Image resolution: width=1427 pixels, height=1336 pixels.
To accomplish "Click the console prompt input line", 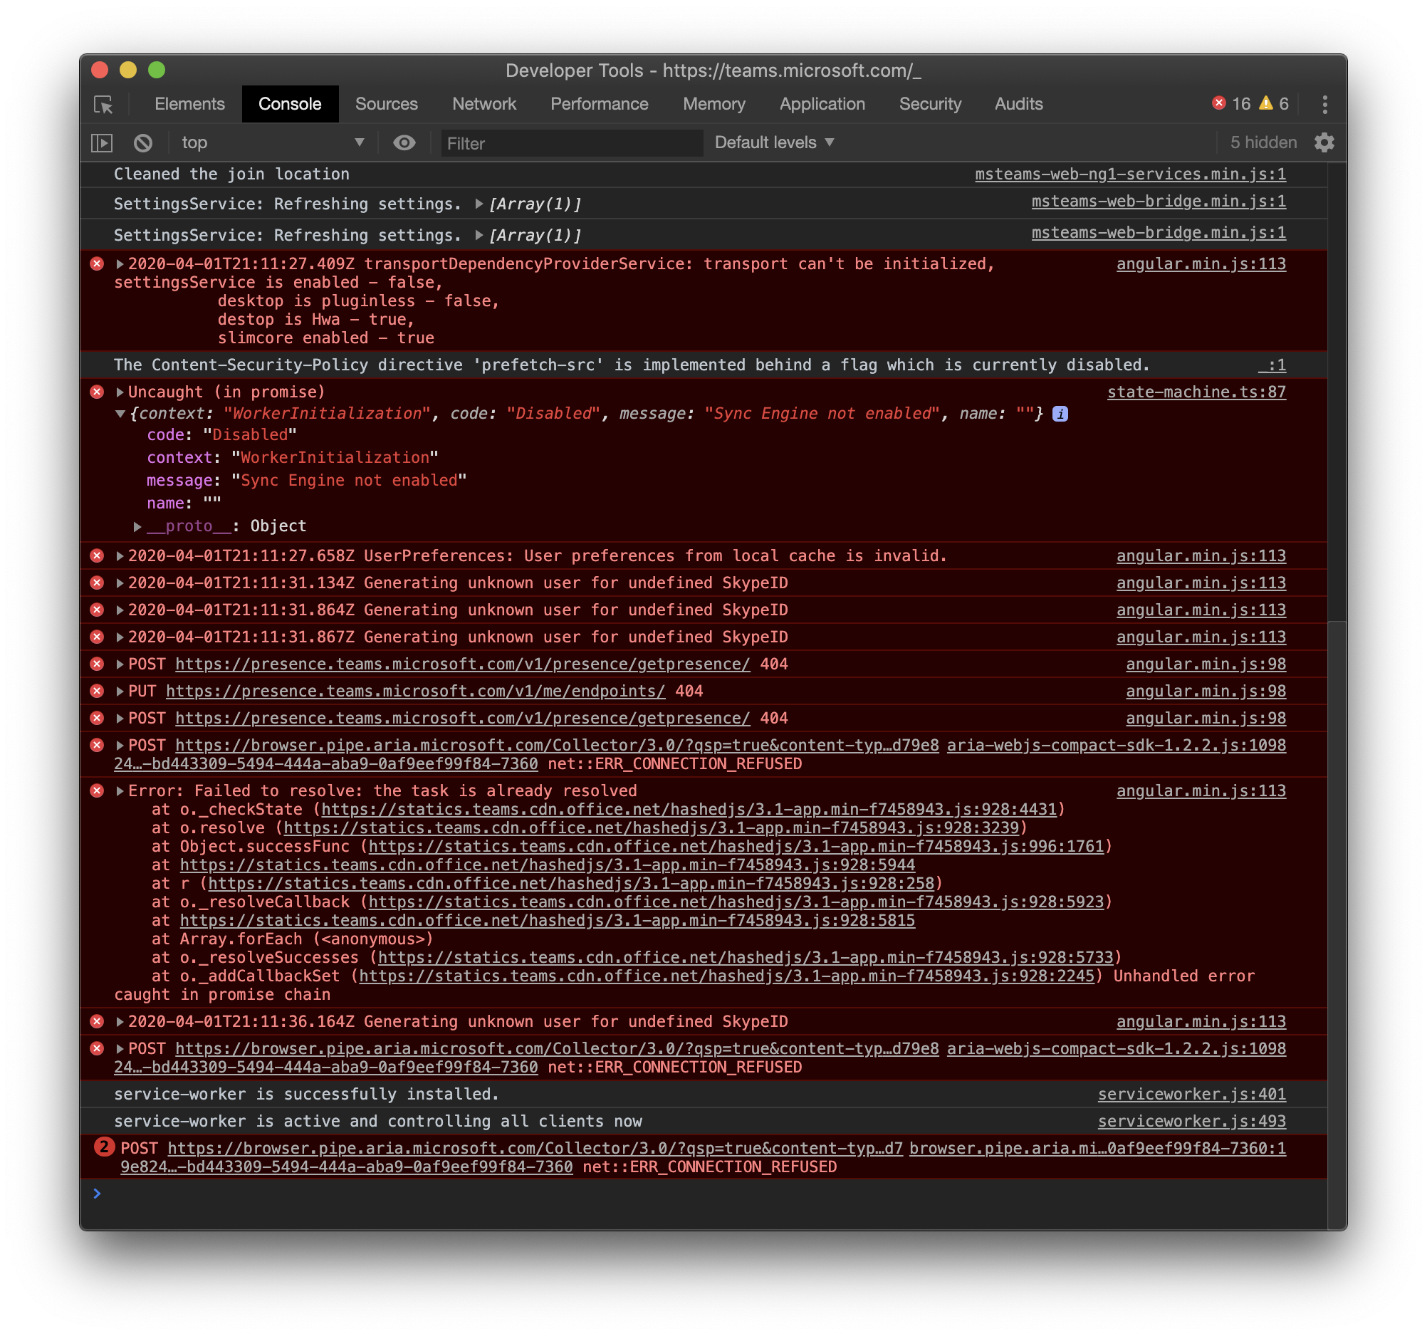I will [x=704, y=1194].
